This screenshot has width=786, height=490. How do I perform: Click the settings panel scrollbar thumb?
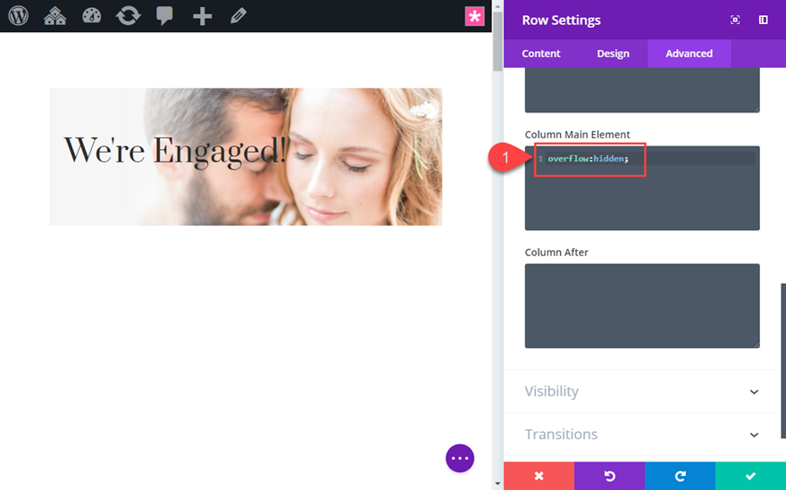tap(783, 361)
